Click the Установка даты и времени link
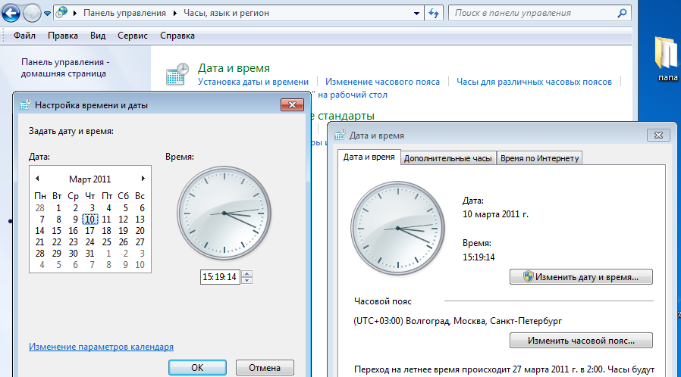 coord(253,82)
